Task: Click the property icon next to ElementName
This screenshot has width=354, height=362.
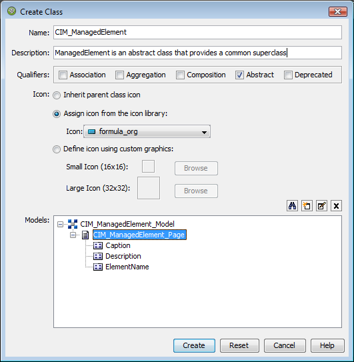Action: coord(98,267)
